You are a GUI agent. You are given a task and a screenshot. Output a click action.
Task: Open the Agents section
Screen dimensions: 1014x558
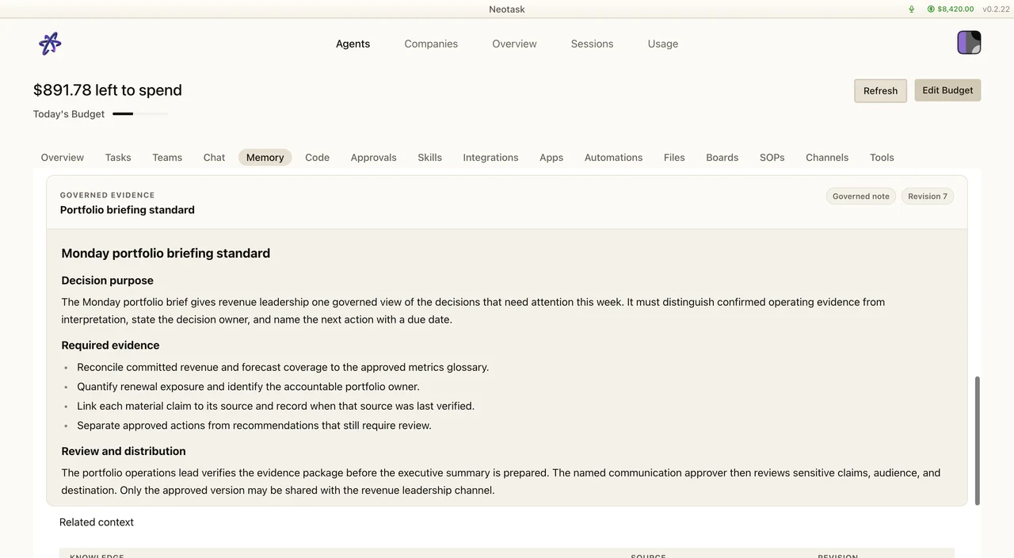(353, 44)
